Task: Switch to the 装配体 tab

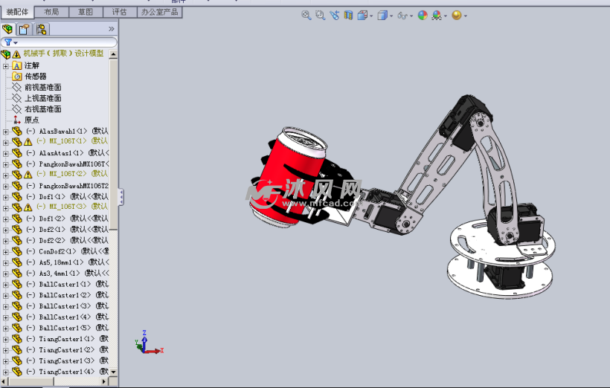Action: pyautogui.click(x=18, y=12)
